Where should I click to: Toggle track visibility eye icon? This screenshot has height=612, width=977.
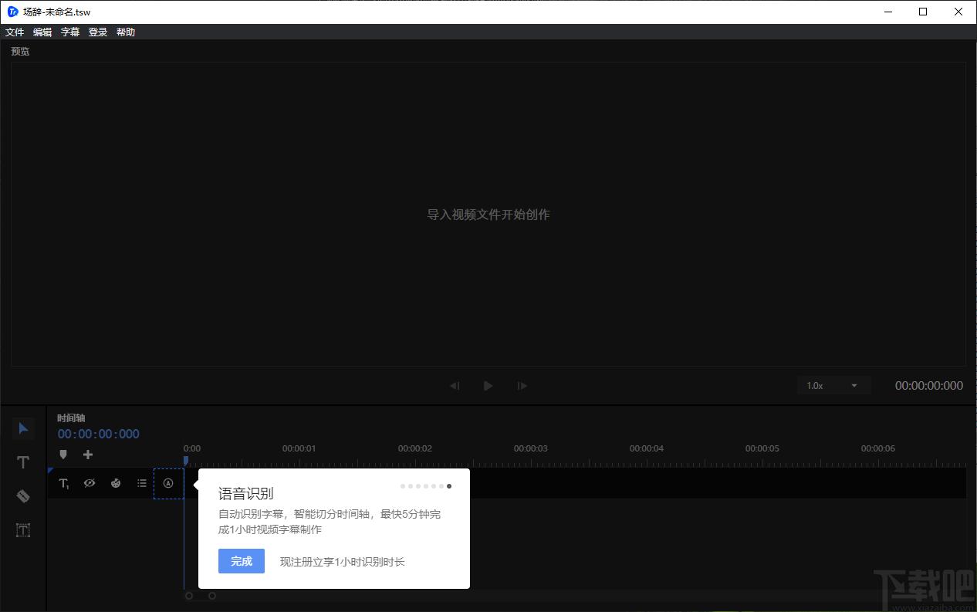coord(90,483)
